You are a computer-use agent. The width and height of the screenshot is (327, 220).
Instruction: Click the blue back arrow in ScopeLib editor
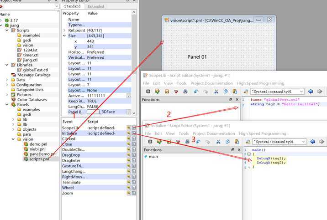pyautogui.click(x=311, y=91)
